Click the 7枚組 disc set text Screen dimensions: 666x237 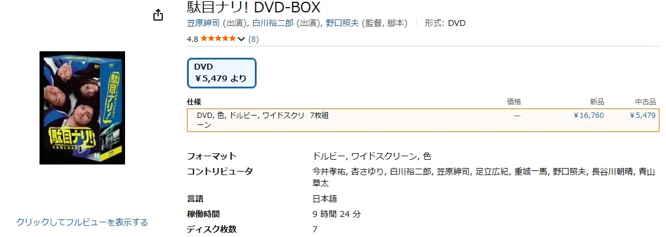(x=319, y=116)
